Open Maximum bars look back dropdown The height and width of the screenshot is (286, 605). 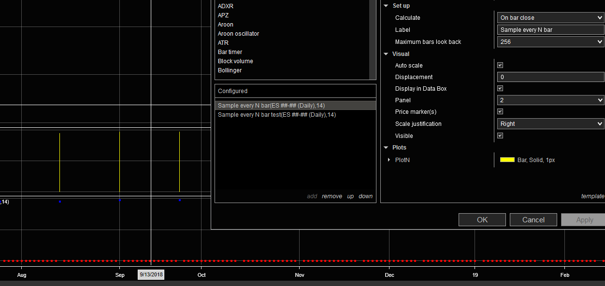pyautogui.click(x=551, y=42)
